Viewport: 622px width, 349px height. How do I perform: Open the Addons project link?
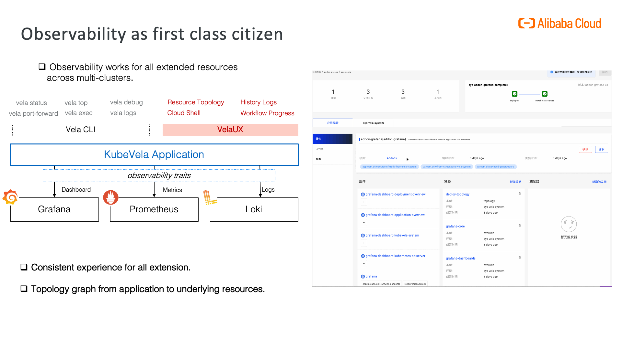392,158
